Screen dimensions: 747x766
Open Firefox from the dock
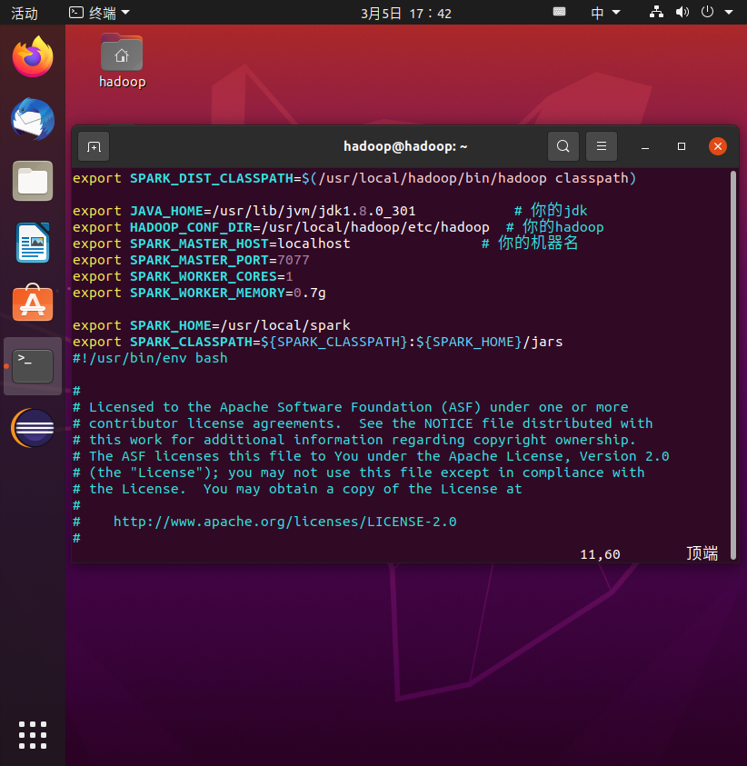(x=33, y=57)
